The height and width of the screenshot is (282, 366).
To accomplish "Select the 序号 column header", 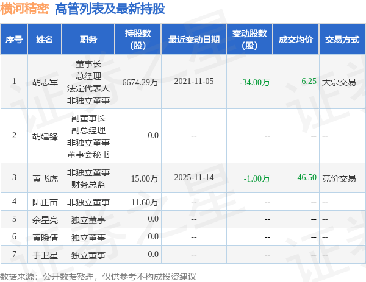I will click(x=14, y=40).
